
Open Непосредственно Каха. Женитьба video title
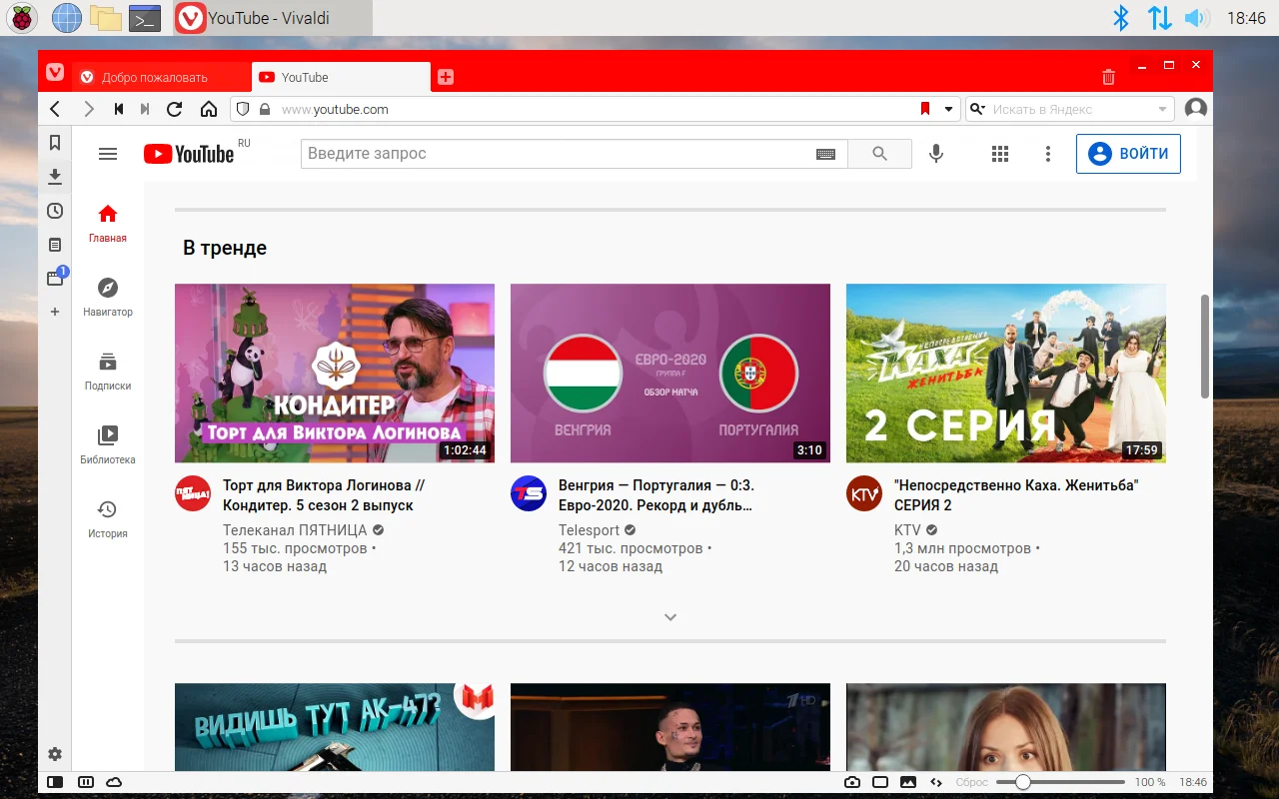click(1016, 495)
